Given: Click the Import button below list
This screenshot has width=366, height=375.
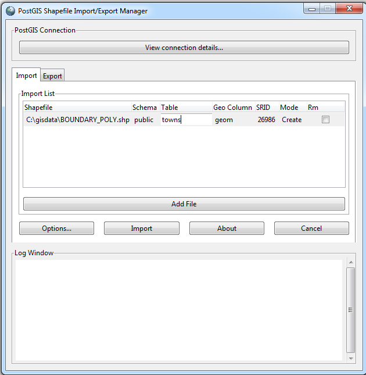Looking at the screenshot, I should (x=141, y=228).
